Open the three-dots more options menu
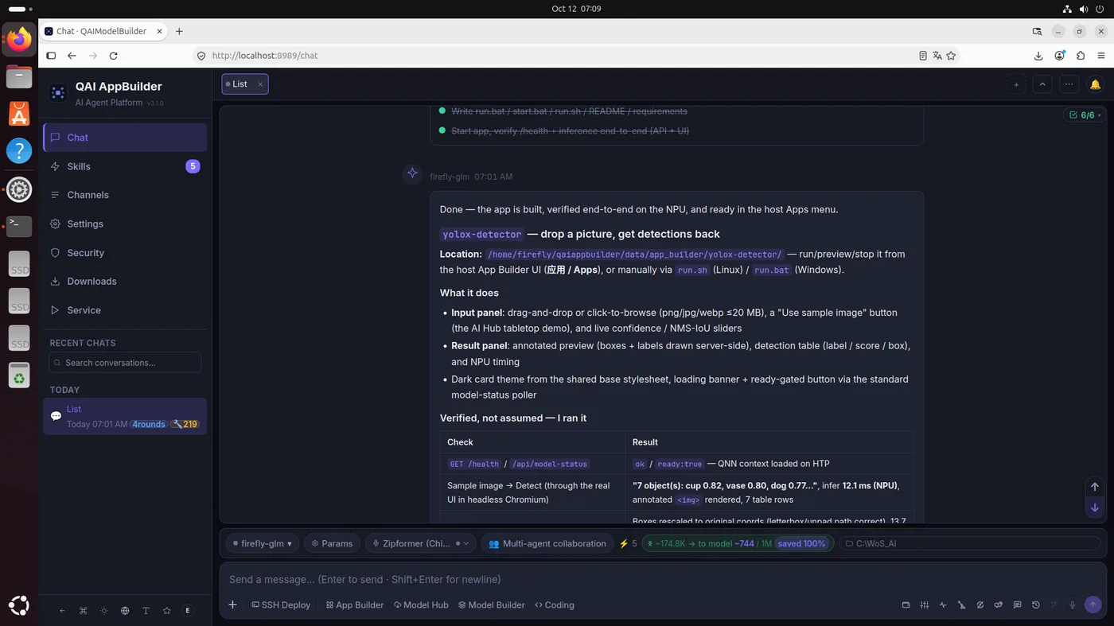This screenshot has width=1114, height=626. [x=1069, y=84]
